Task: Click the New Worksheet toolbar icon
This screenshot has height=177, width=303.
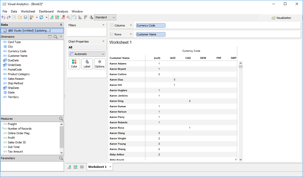Action: tap(52, 17)
